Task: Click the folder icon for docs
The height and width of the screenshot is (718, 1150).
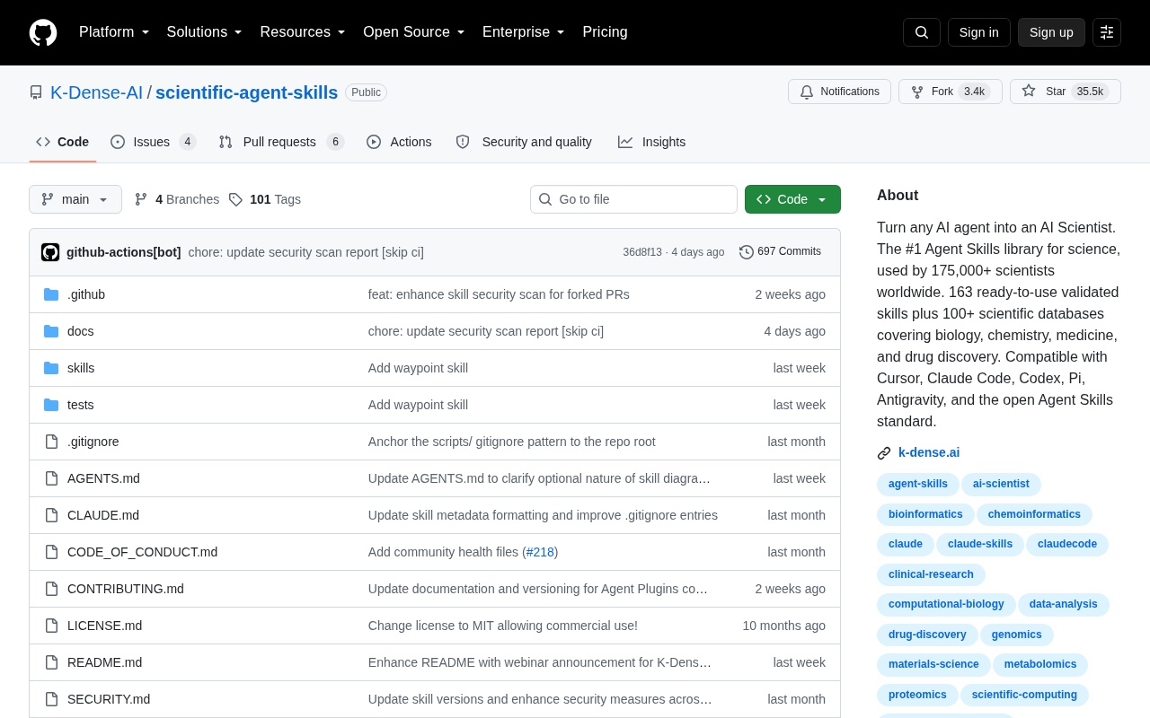Action: click(x=51, y=331)
